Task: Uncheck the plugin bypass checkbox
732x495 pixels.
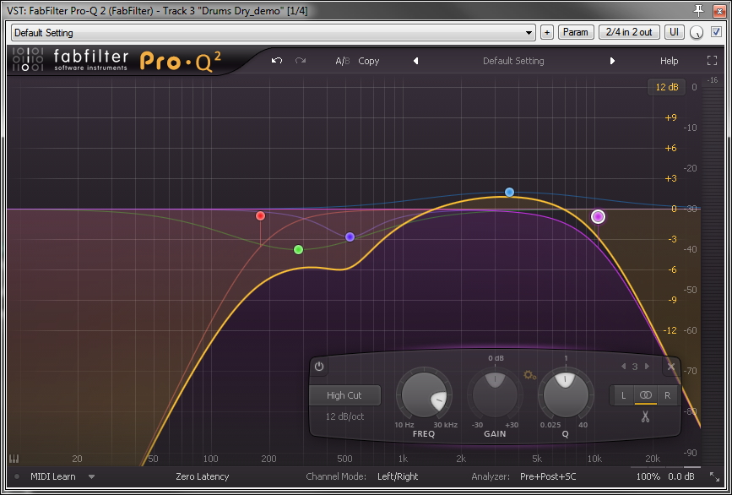Action: pyautogui.click(x=716, y=32)
